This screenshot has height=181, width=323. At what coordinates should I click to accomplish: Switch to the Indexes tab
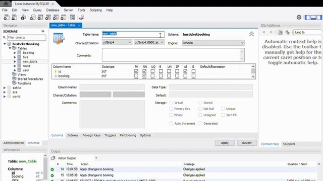73,135
